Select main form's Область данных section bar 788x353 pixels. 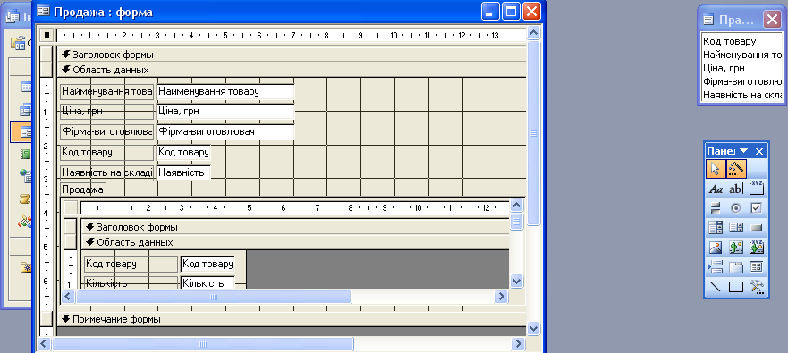292,70
